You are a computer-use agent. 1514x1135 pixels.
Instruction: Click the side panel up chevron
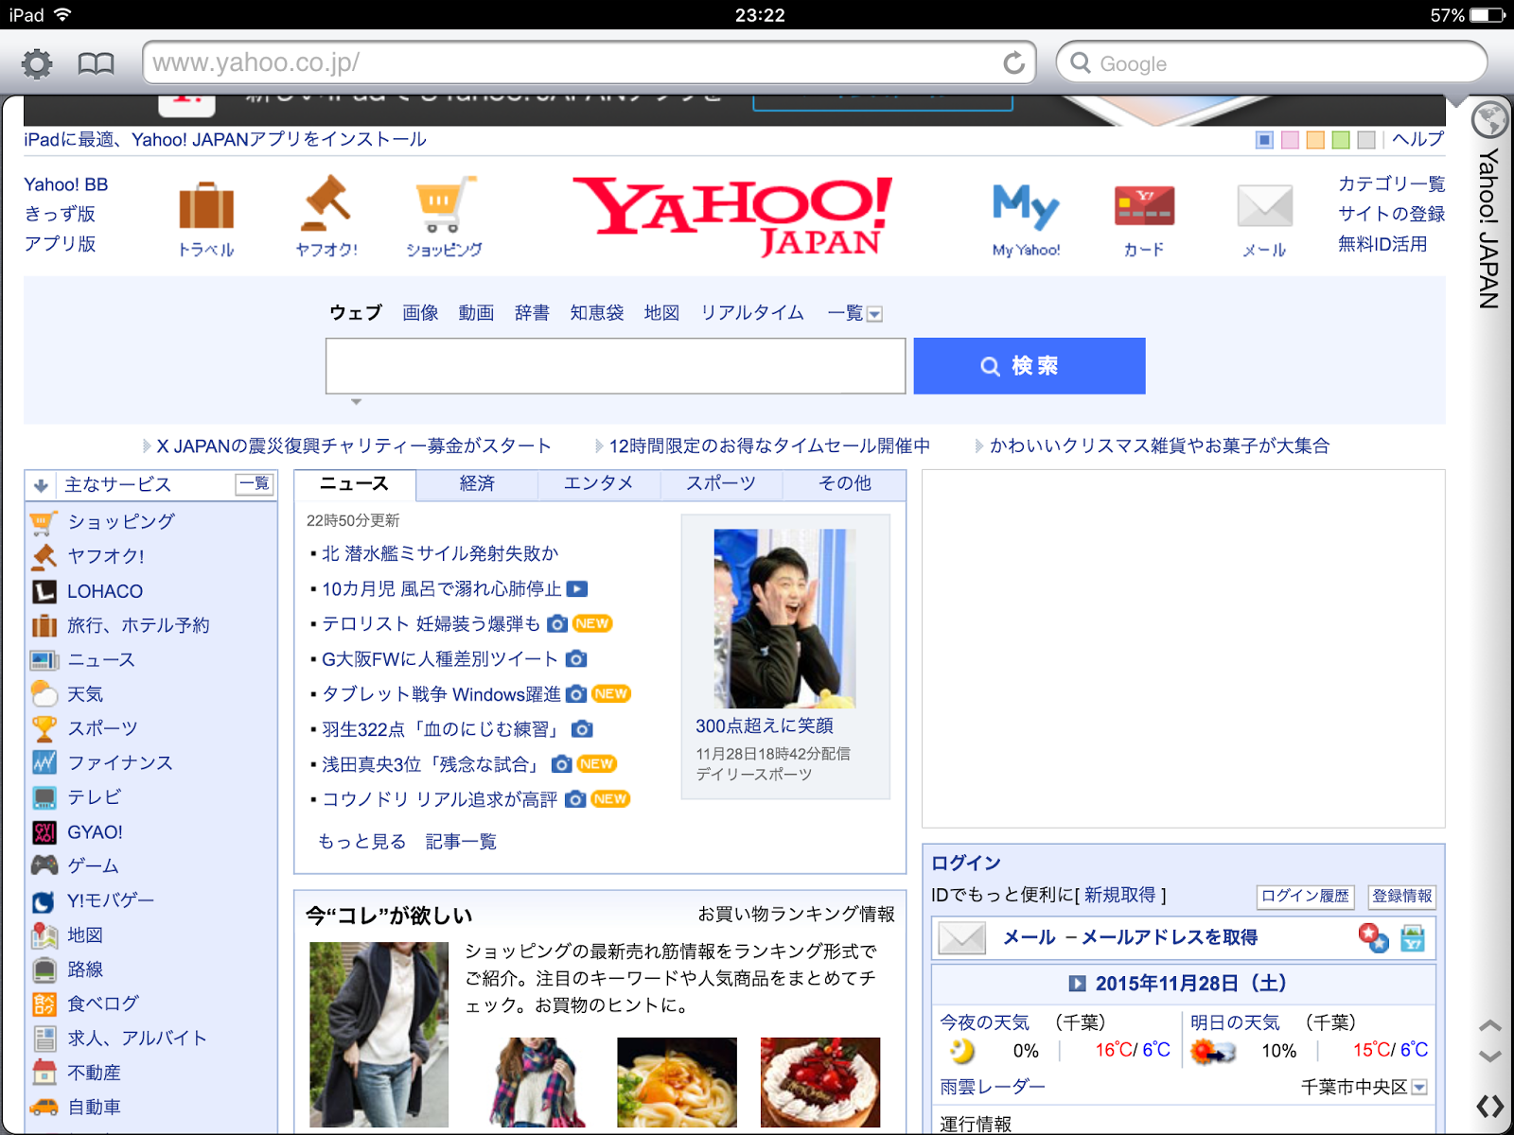tap(1490, 1025)
